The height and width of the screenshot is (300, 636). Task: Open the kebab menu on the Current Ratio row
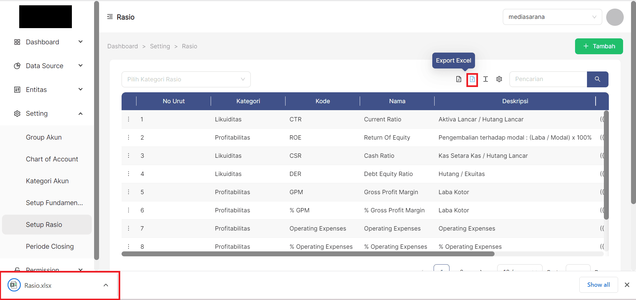(129, 119)
